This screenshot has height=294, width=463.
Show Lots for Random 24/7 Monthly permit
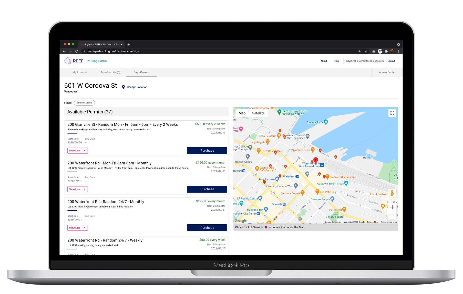point(77,228)
